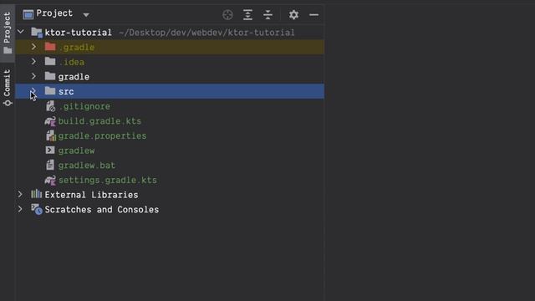535x301 pixels.
Task: Click the Collapse All icon in Project toolbar
Action: coord(267,15)
